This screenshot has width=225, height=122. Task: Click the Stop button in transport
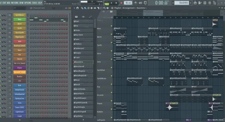pyautogui.click(x=116, y=3)
